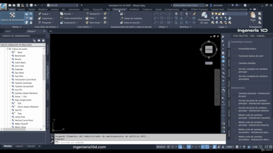Click the clean screen icon in status bar
The width and height of the screenshot is (273, 153).
266,147
